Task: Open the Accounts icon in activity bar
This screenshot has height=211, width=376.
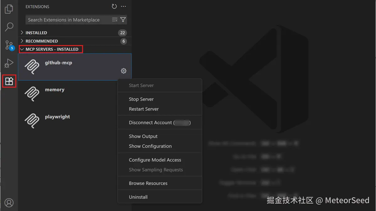Action: point(9,203)
